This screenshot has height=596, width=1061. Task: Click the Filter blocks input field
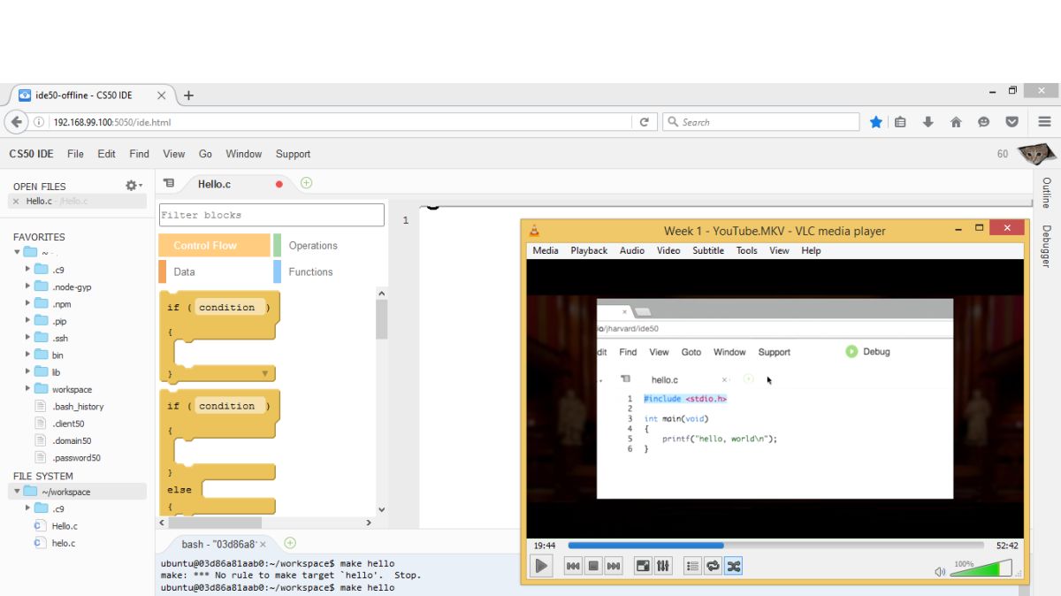click(271, 215)
